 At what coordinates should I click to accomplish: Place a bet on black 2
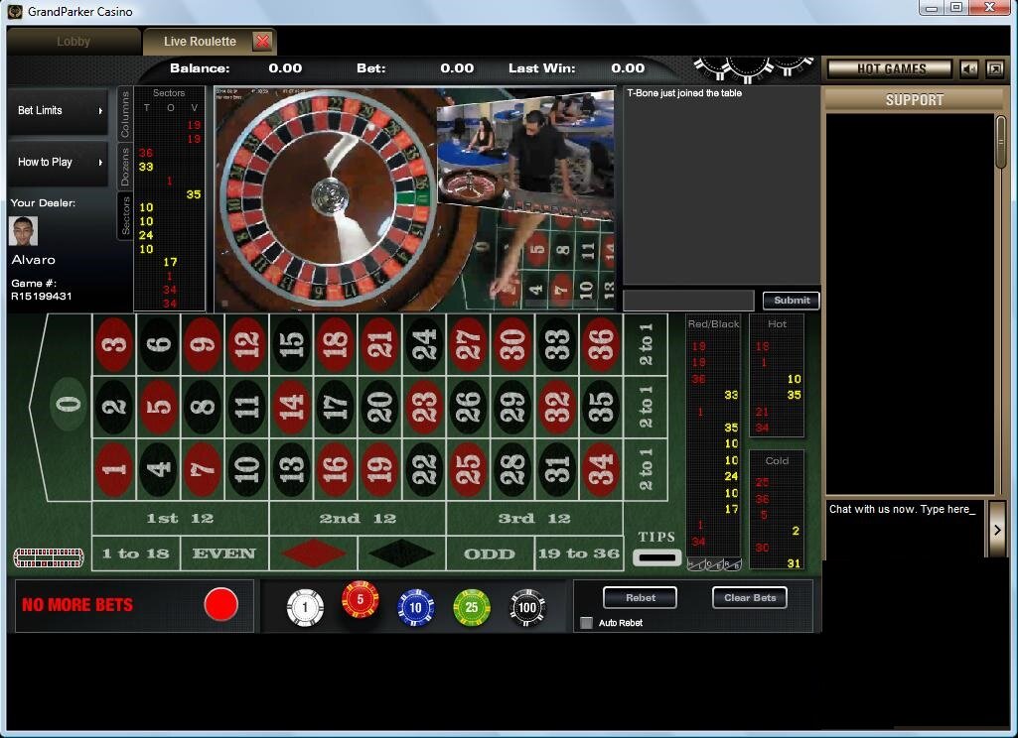tap(114, 408)
